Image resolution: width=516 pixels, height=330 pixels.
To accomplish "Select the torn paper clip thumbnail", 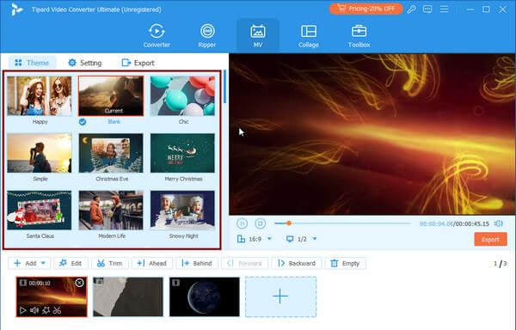I will click(128, 296).
